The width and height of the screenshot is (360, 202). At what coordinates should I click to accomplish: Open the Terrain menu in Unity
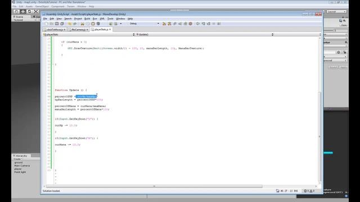point(71,6)
